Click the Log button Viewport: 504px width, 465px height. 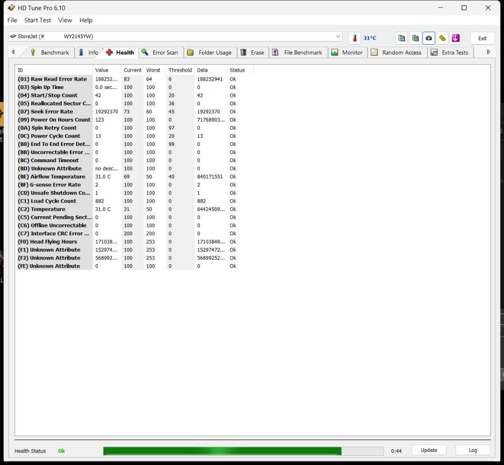coord(473,450)
